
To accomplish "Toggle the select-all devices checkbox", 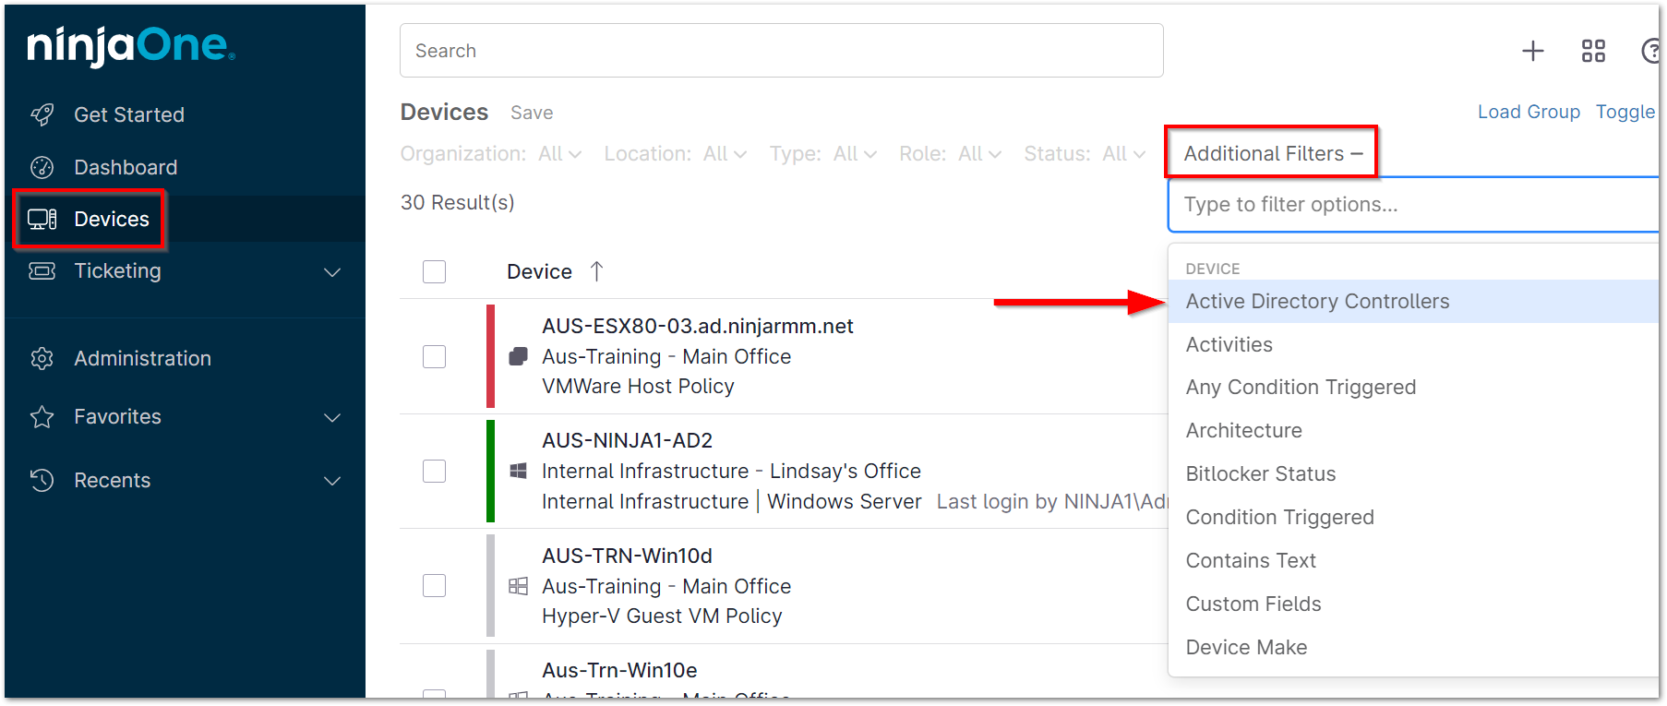I will (434, 271).
